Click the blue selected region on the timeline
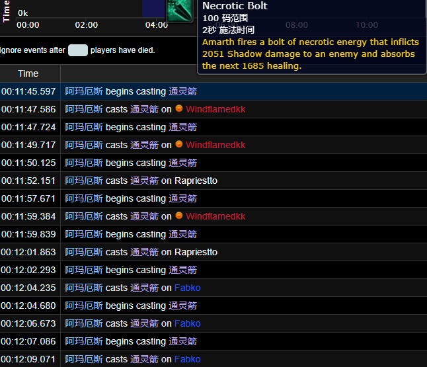 click(x=154, y=9)
